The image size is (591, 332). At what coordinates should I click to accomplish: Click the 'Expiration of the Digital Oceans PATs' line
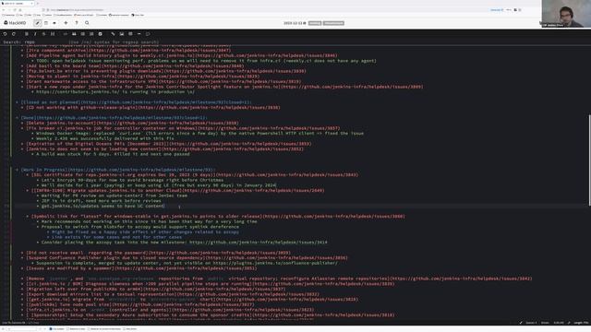(168, 144)
